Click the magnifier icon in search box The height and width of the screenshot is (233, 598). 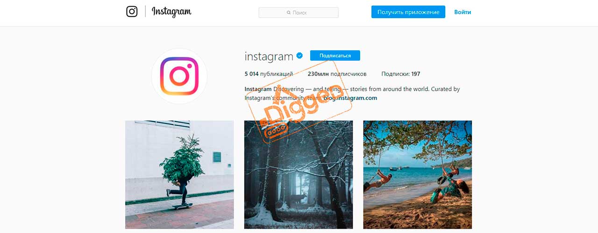click(x=289, y=13)
